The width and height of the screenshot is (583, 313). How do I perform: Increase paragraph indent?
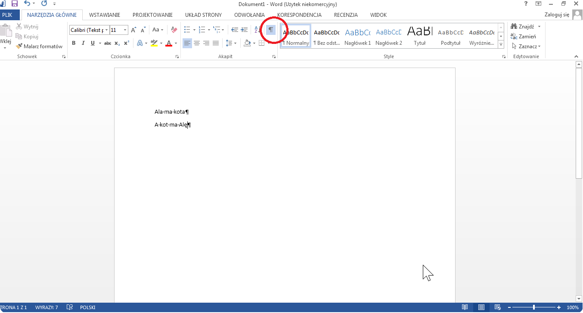click(x=244, y=30)
